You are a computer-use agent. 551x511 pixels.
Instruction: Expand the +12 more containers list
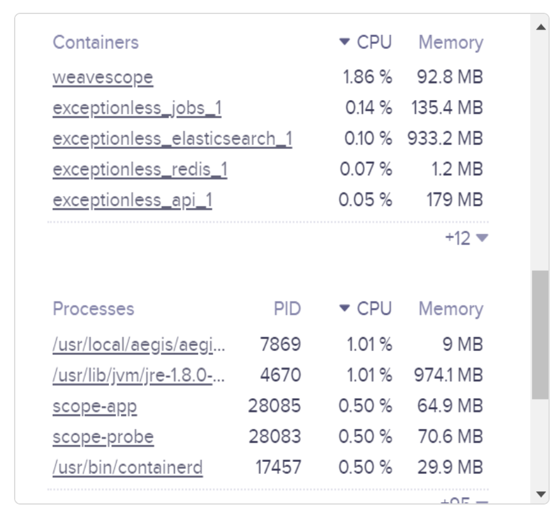pos(467,238)
